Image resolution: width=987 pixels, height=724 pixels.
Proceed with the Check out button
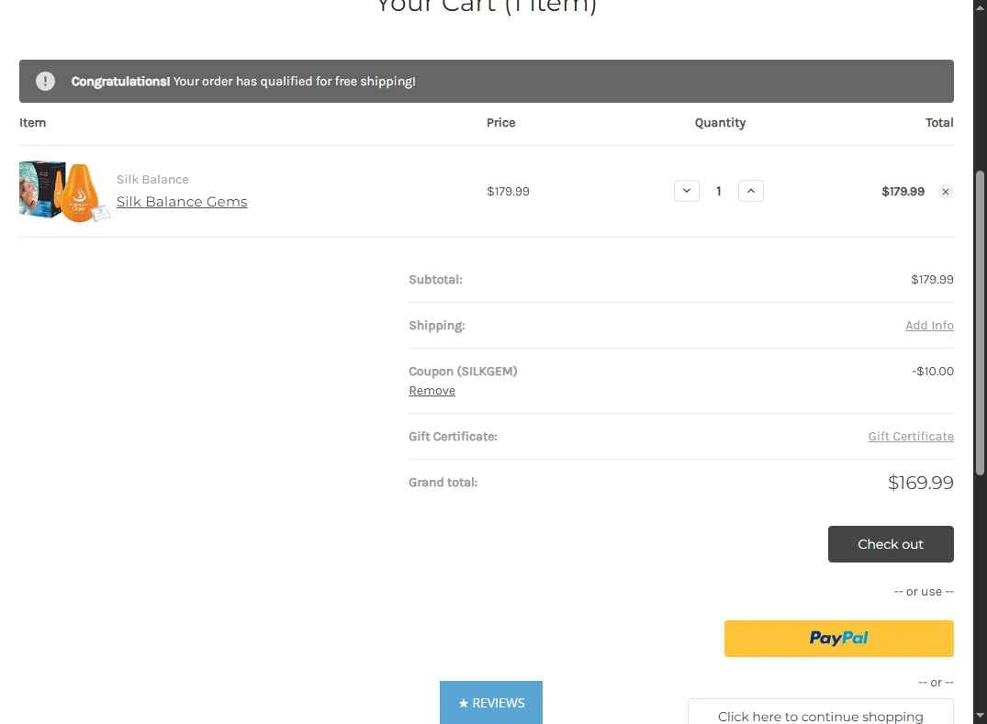pos(890,544)
